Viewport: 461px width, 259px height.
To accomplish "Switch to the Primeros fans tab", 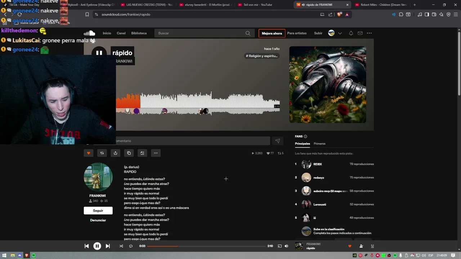I will pos(319,144).
